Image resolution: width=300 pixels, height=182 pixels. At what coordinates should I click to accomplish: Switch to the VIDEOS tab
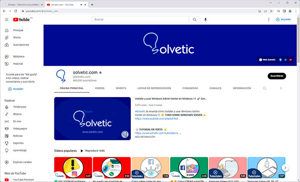(x=100, y=88)
